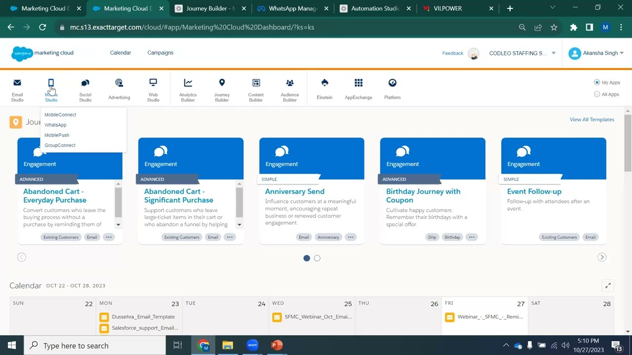Show next templates with right arrow
This screenshot has width=632, height=355.
coord(602,257)
